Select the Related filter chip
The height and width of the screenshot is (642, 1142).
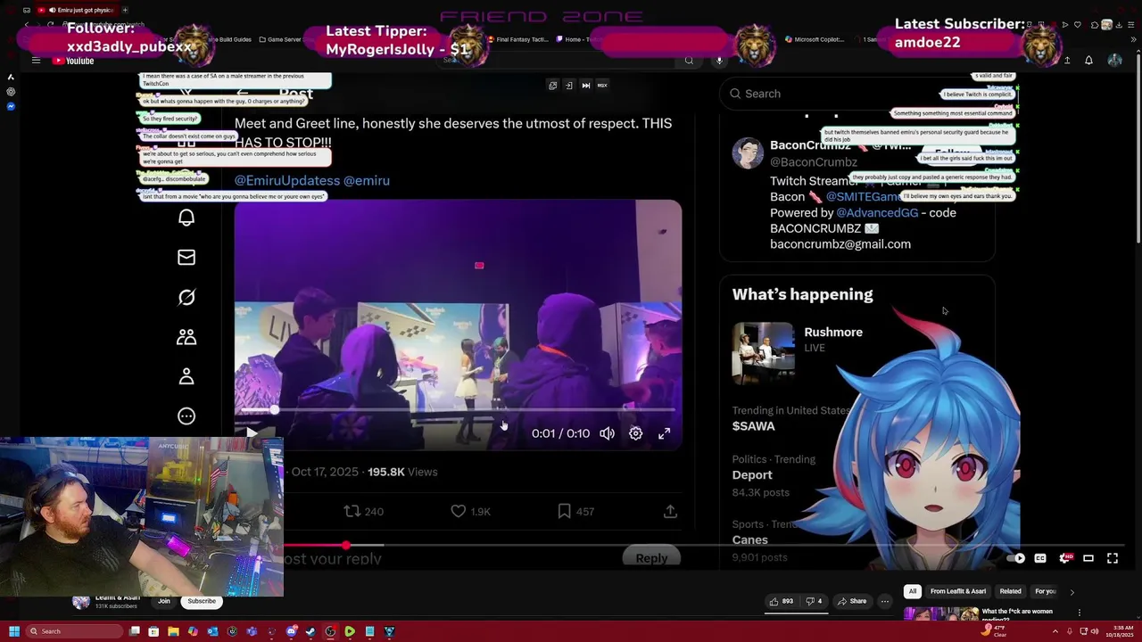[1010, 591]
